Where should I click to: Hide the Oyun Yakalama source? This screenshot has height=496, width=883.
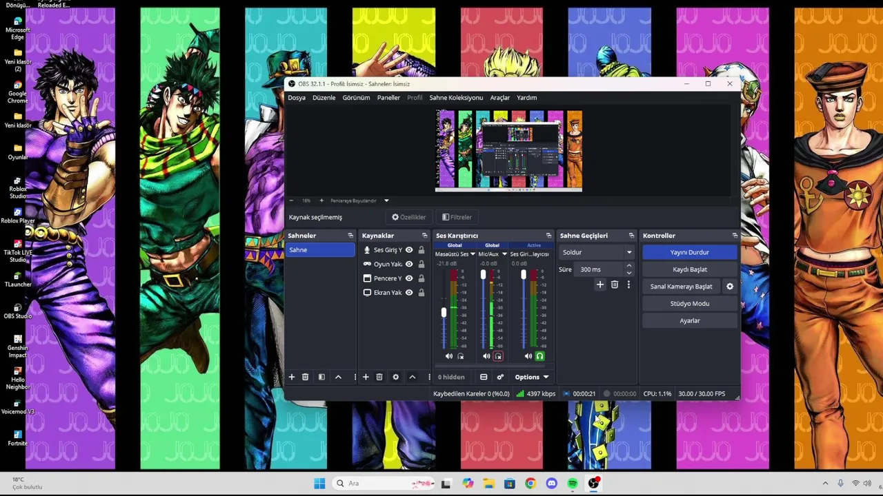pos(409,264)
